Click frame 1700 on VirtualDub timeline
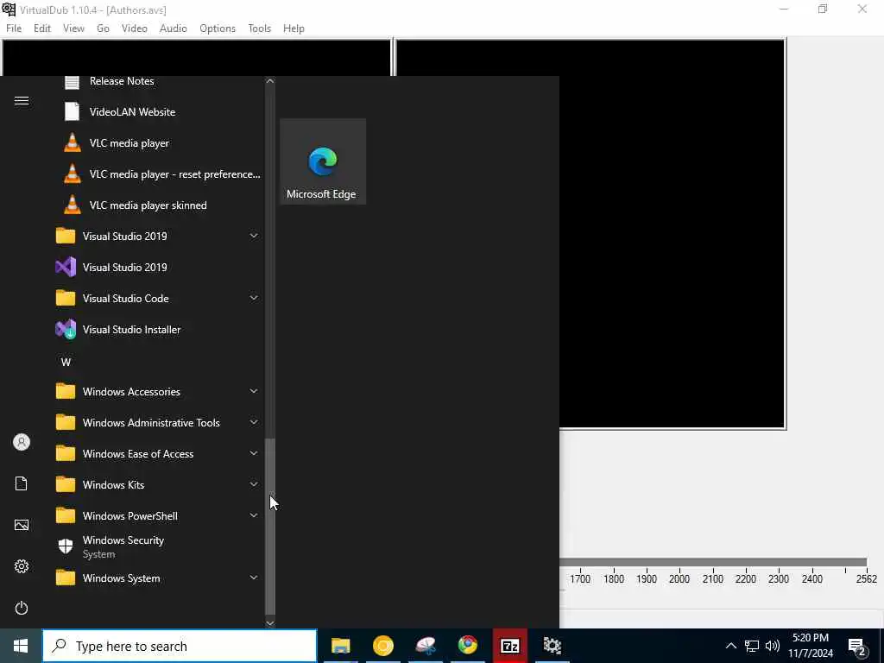Image resolution: width=884 pixels, height=663 pixels. [x=579, y=578]
